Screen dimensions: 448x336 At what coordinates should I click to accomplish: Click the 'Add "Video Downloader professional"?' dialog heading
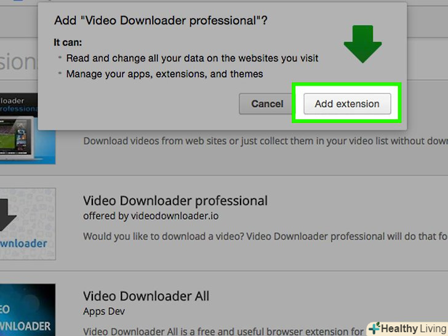click(x=161, y=20)
